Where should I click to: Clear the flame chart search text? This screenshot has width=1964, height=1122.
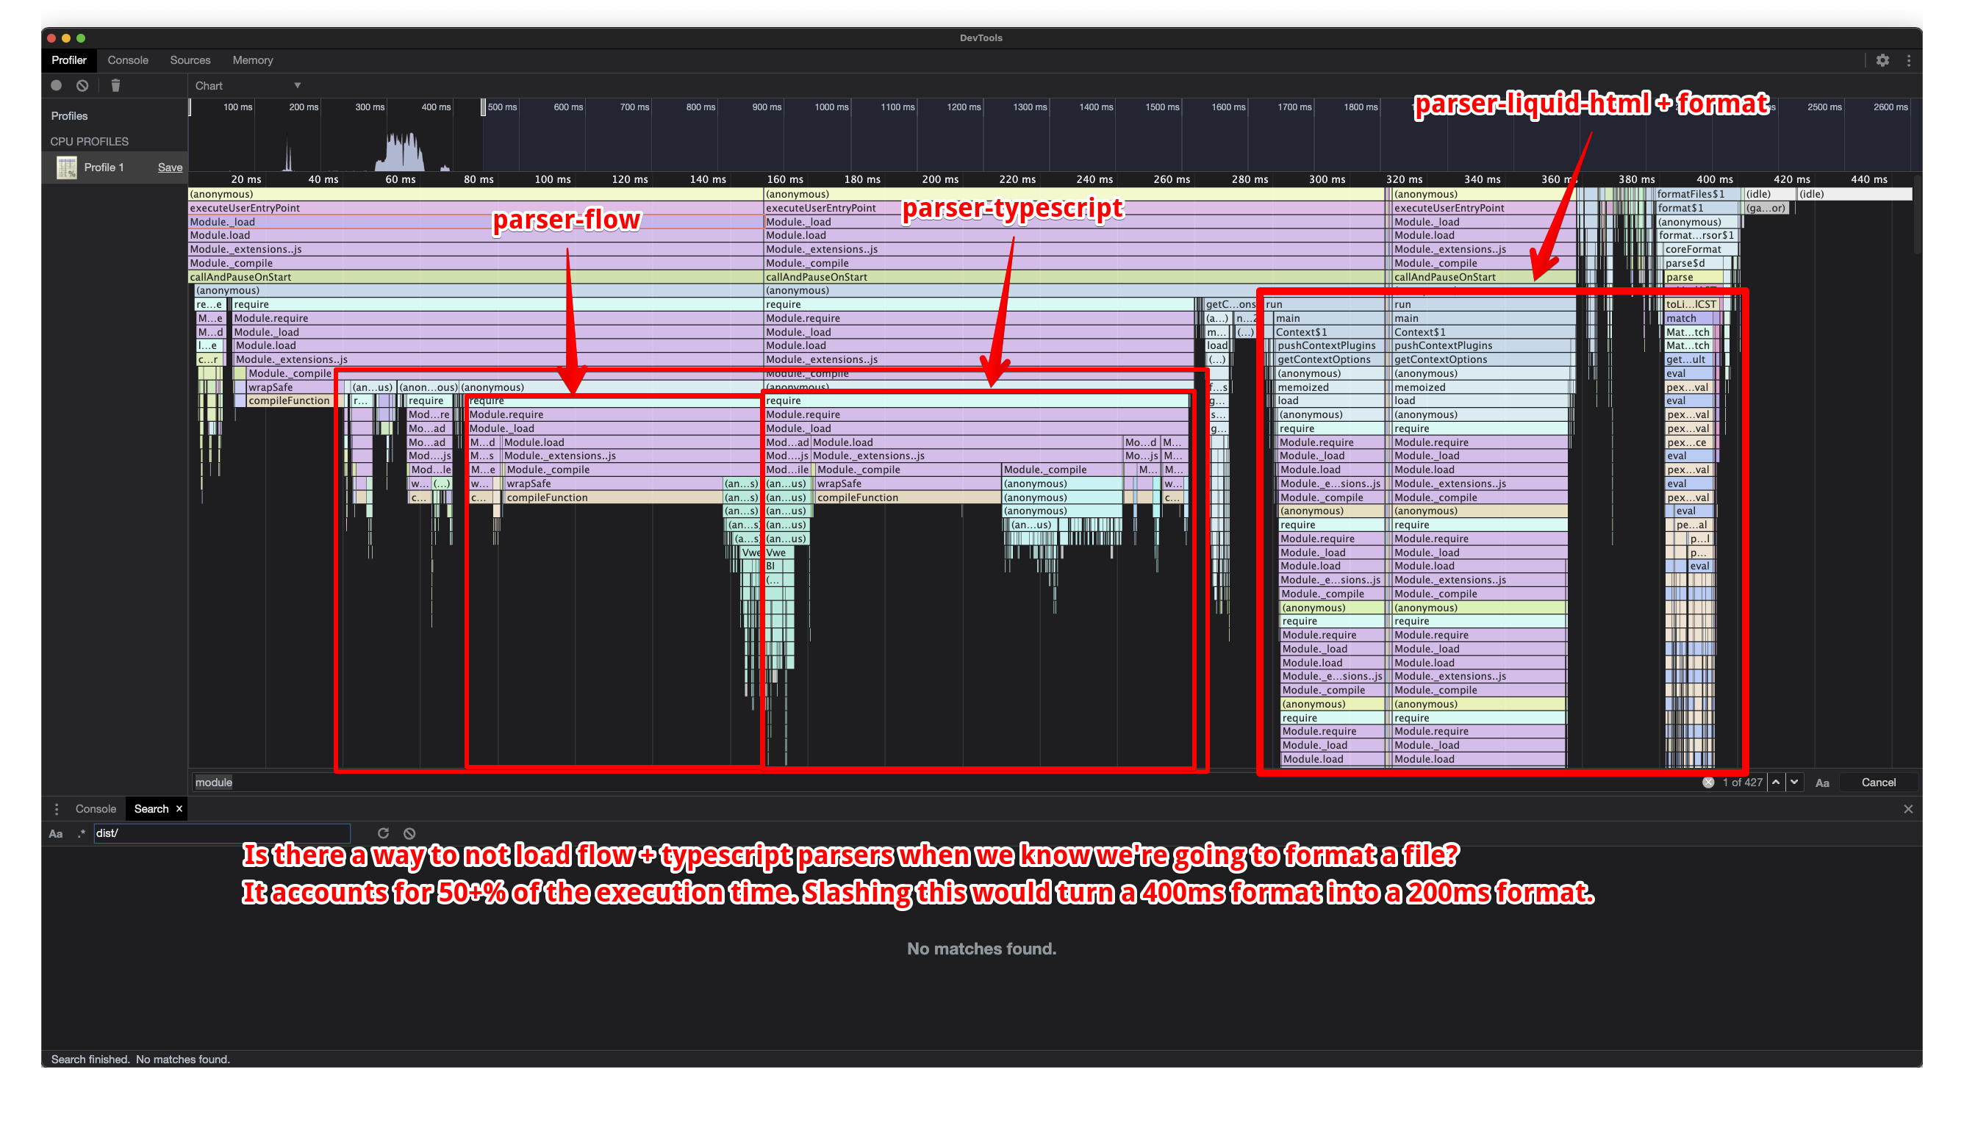pyautogui.click(x=1708, y=782)
